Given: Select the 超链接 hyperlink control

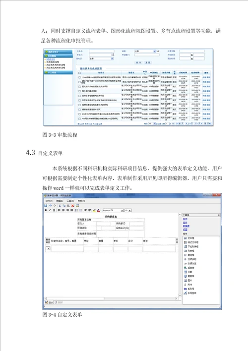Looking at the screenshot, I should tap(189, 268).
